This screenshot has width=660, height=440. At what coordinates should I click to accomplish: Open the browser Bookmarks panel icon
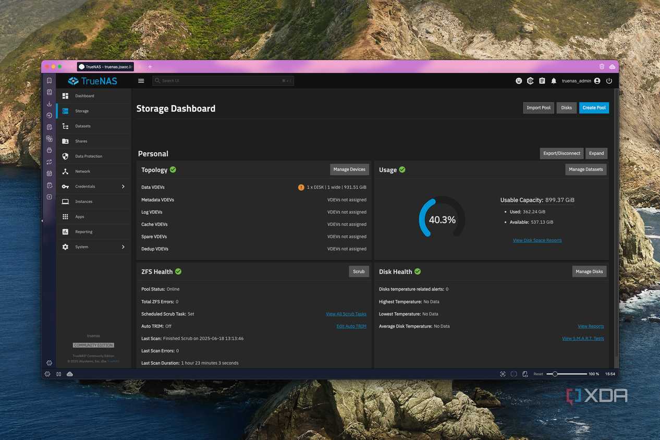49,81
